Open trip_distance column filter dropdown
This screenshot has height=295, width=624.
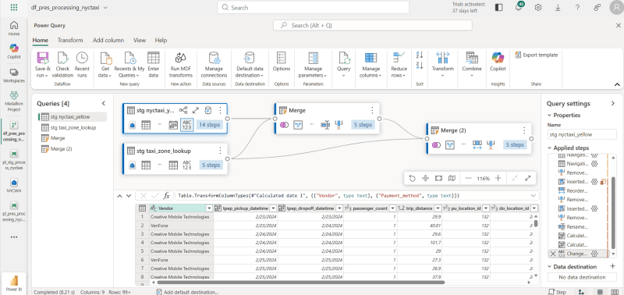pos(438,208)
